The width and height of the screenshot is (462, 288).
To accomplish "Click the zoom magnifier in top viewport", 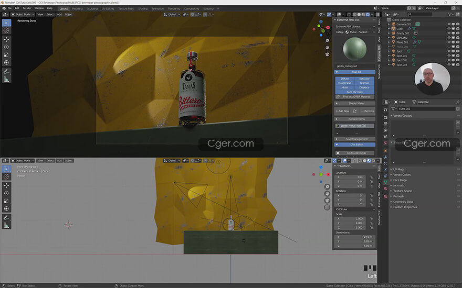I will 327,40.
